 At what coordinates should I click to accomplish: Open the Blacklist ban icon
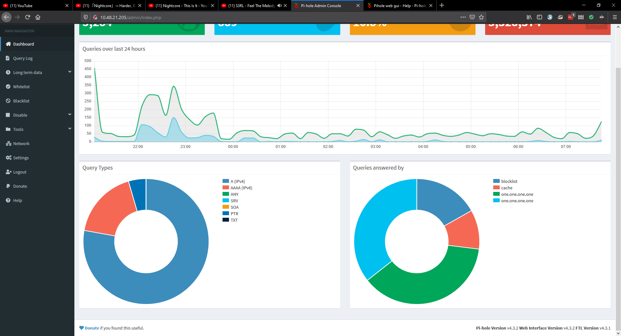point(8,101)
